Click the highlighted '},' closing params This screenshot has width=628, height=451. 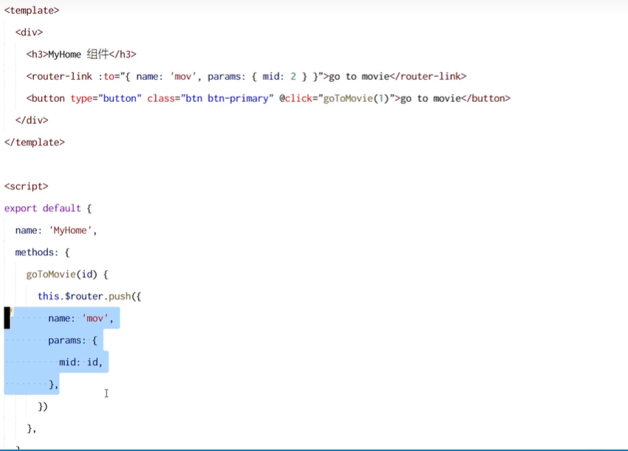coord(54,385)
